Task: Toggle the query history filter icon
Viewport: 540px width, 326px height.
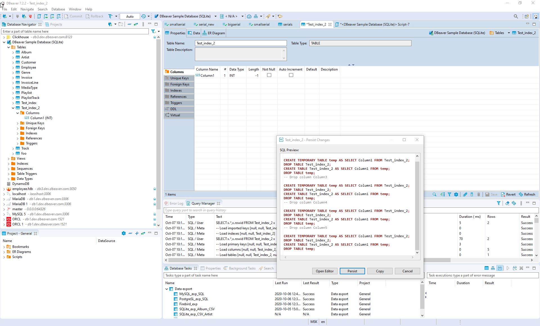Action: coord(499,203)
